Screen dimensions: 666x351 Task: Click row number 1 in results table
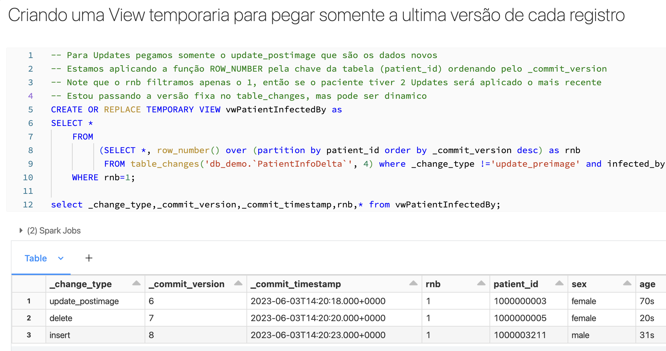coord(29,301)
